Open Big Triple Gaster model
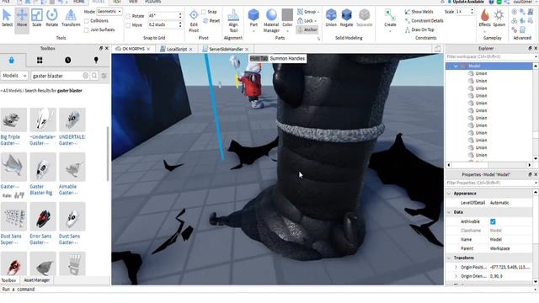Screen dimensions: 539x303 coord(13,126)
